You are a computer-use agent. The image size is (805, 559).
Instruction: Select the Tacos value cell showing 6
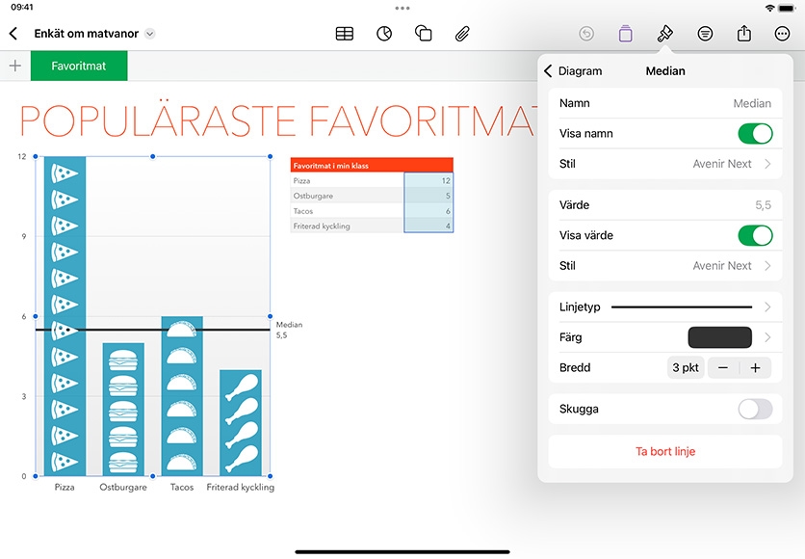428,211
